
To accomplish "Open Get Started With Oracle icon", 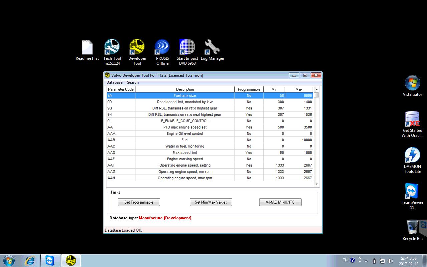I will coord(412,124).
